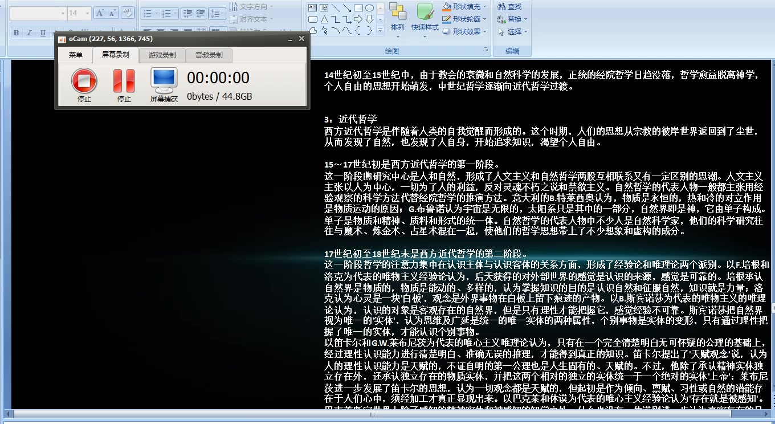Stop the oCam recording with the red stop button

(x=84, y=81)
